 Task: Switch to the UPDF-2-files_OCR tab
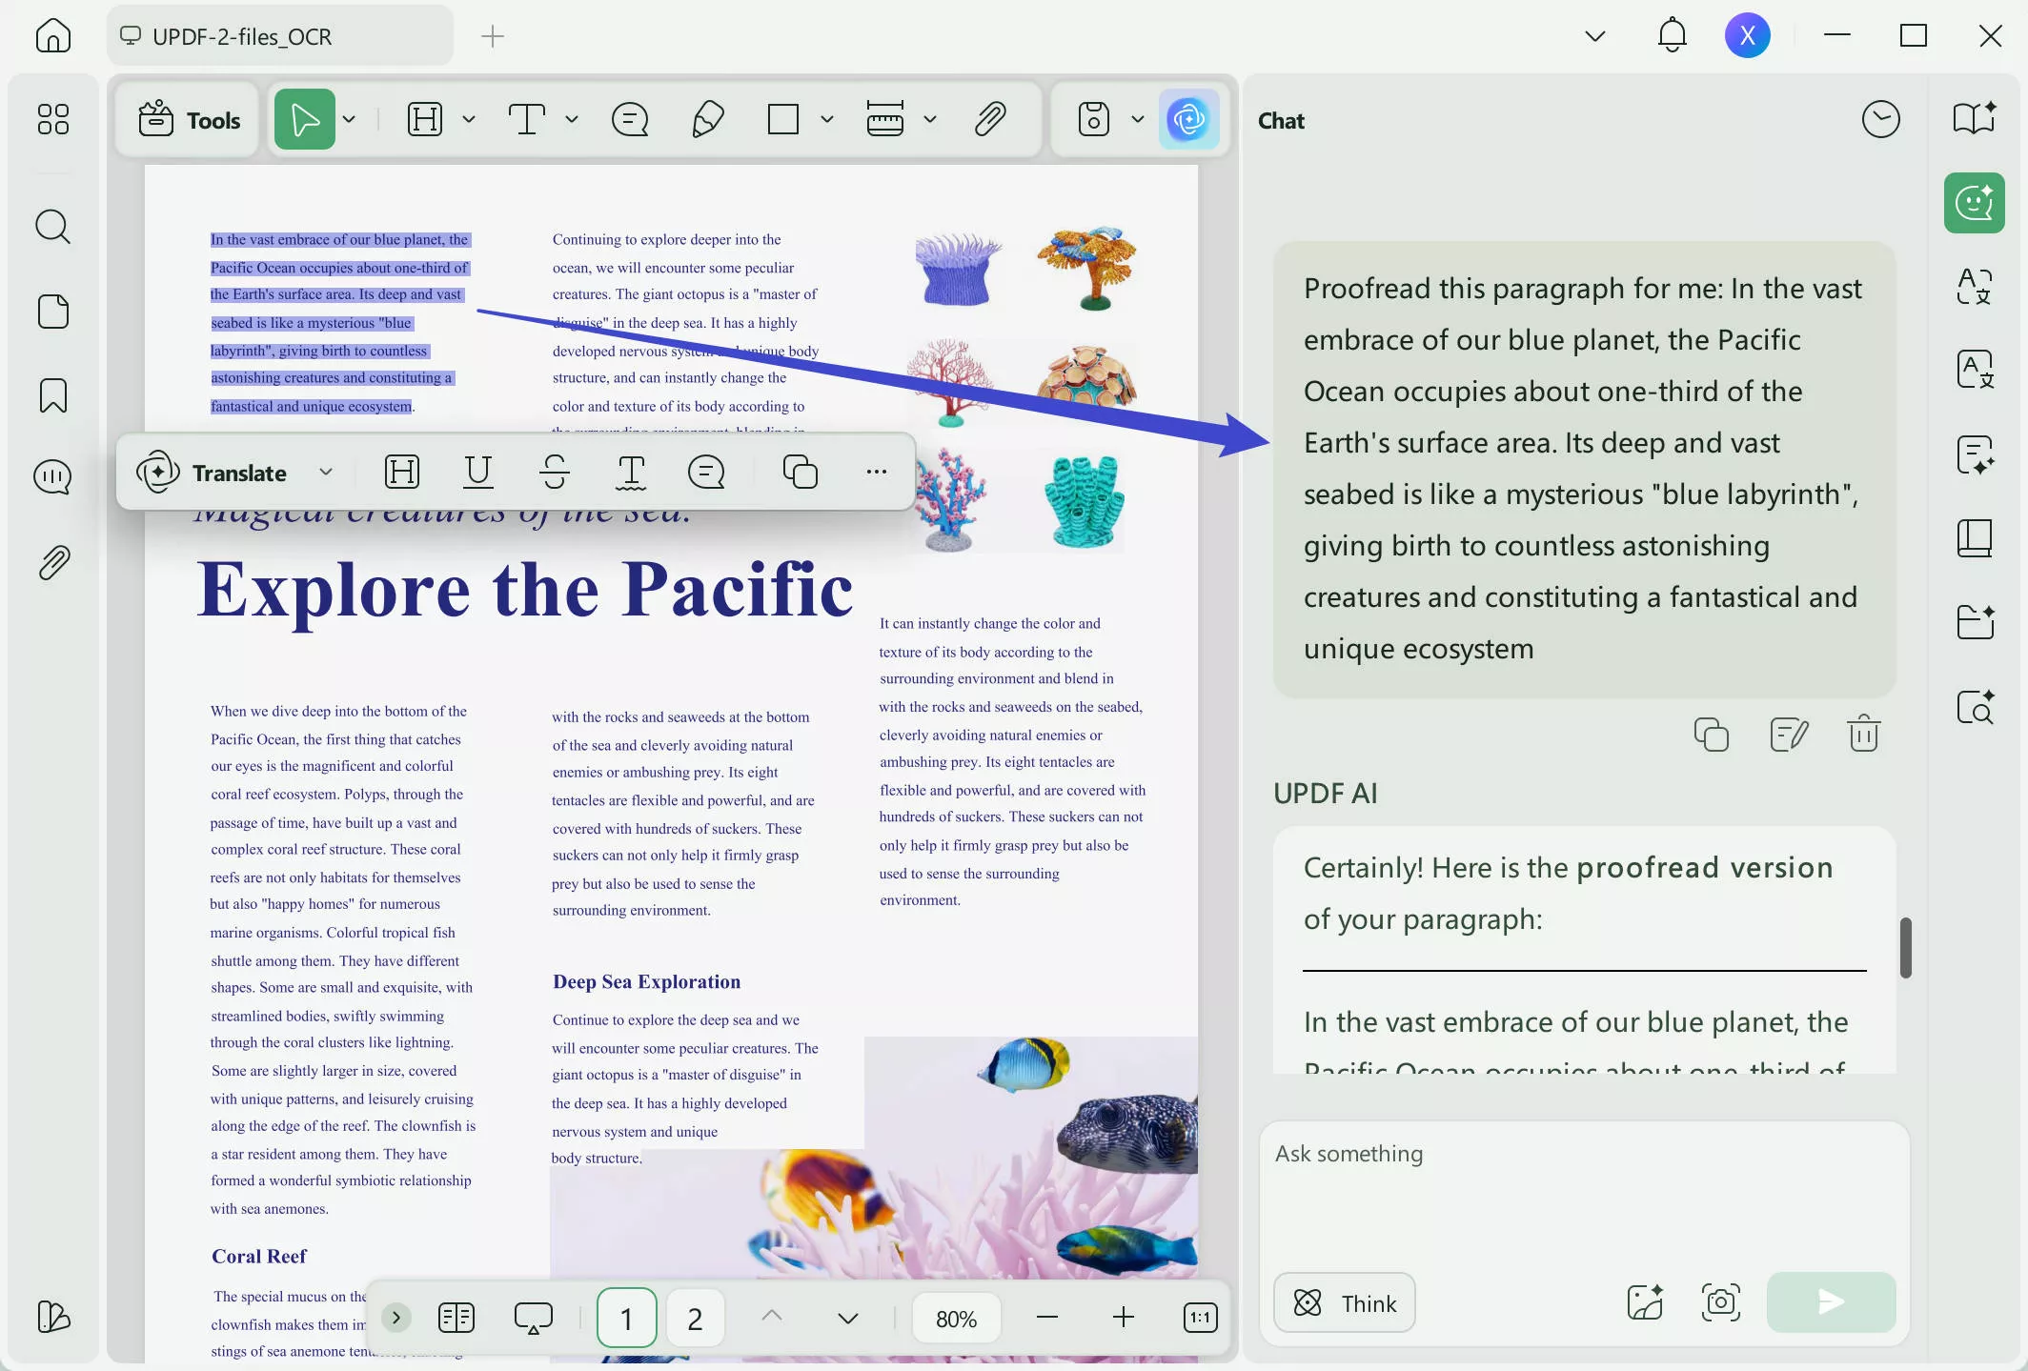click(241, 35)
